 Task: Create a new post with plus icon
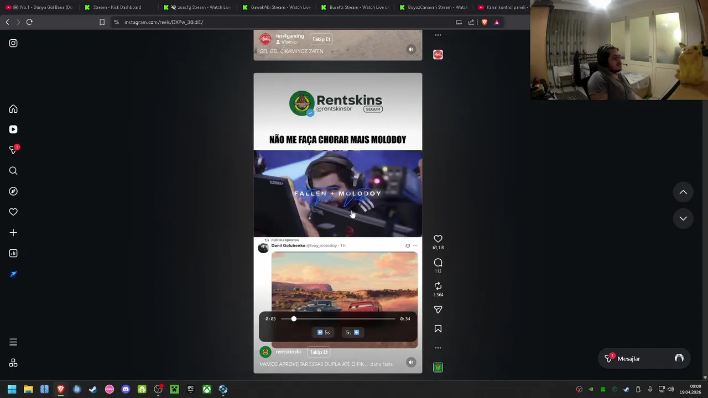tap(13, 233)
